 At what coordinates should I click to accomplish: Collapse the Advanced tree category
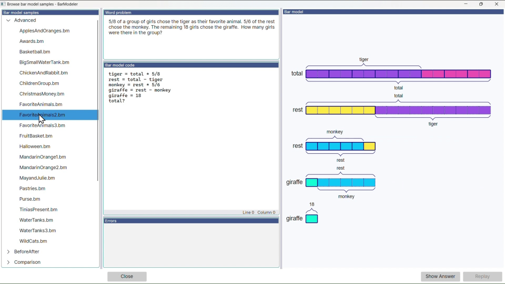pos(8,20)
